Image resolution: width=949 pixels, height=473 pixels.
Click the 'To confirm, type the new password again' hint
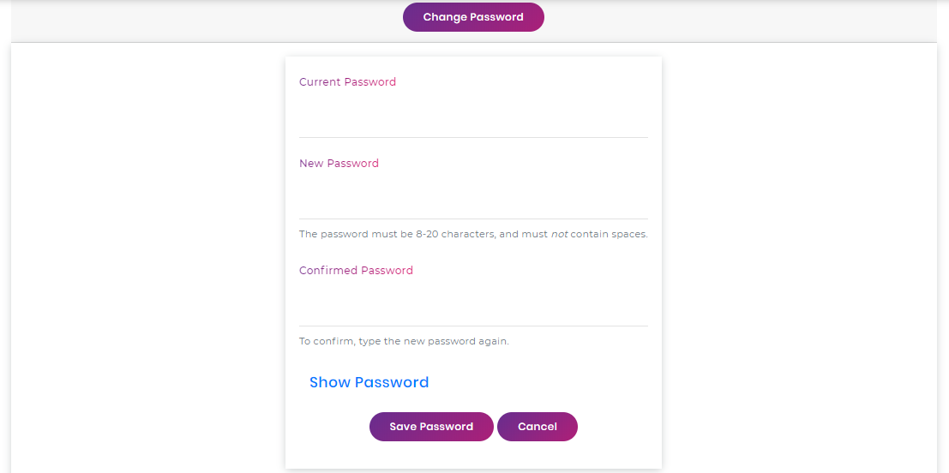pyautogui.click(x=405, y=341)
